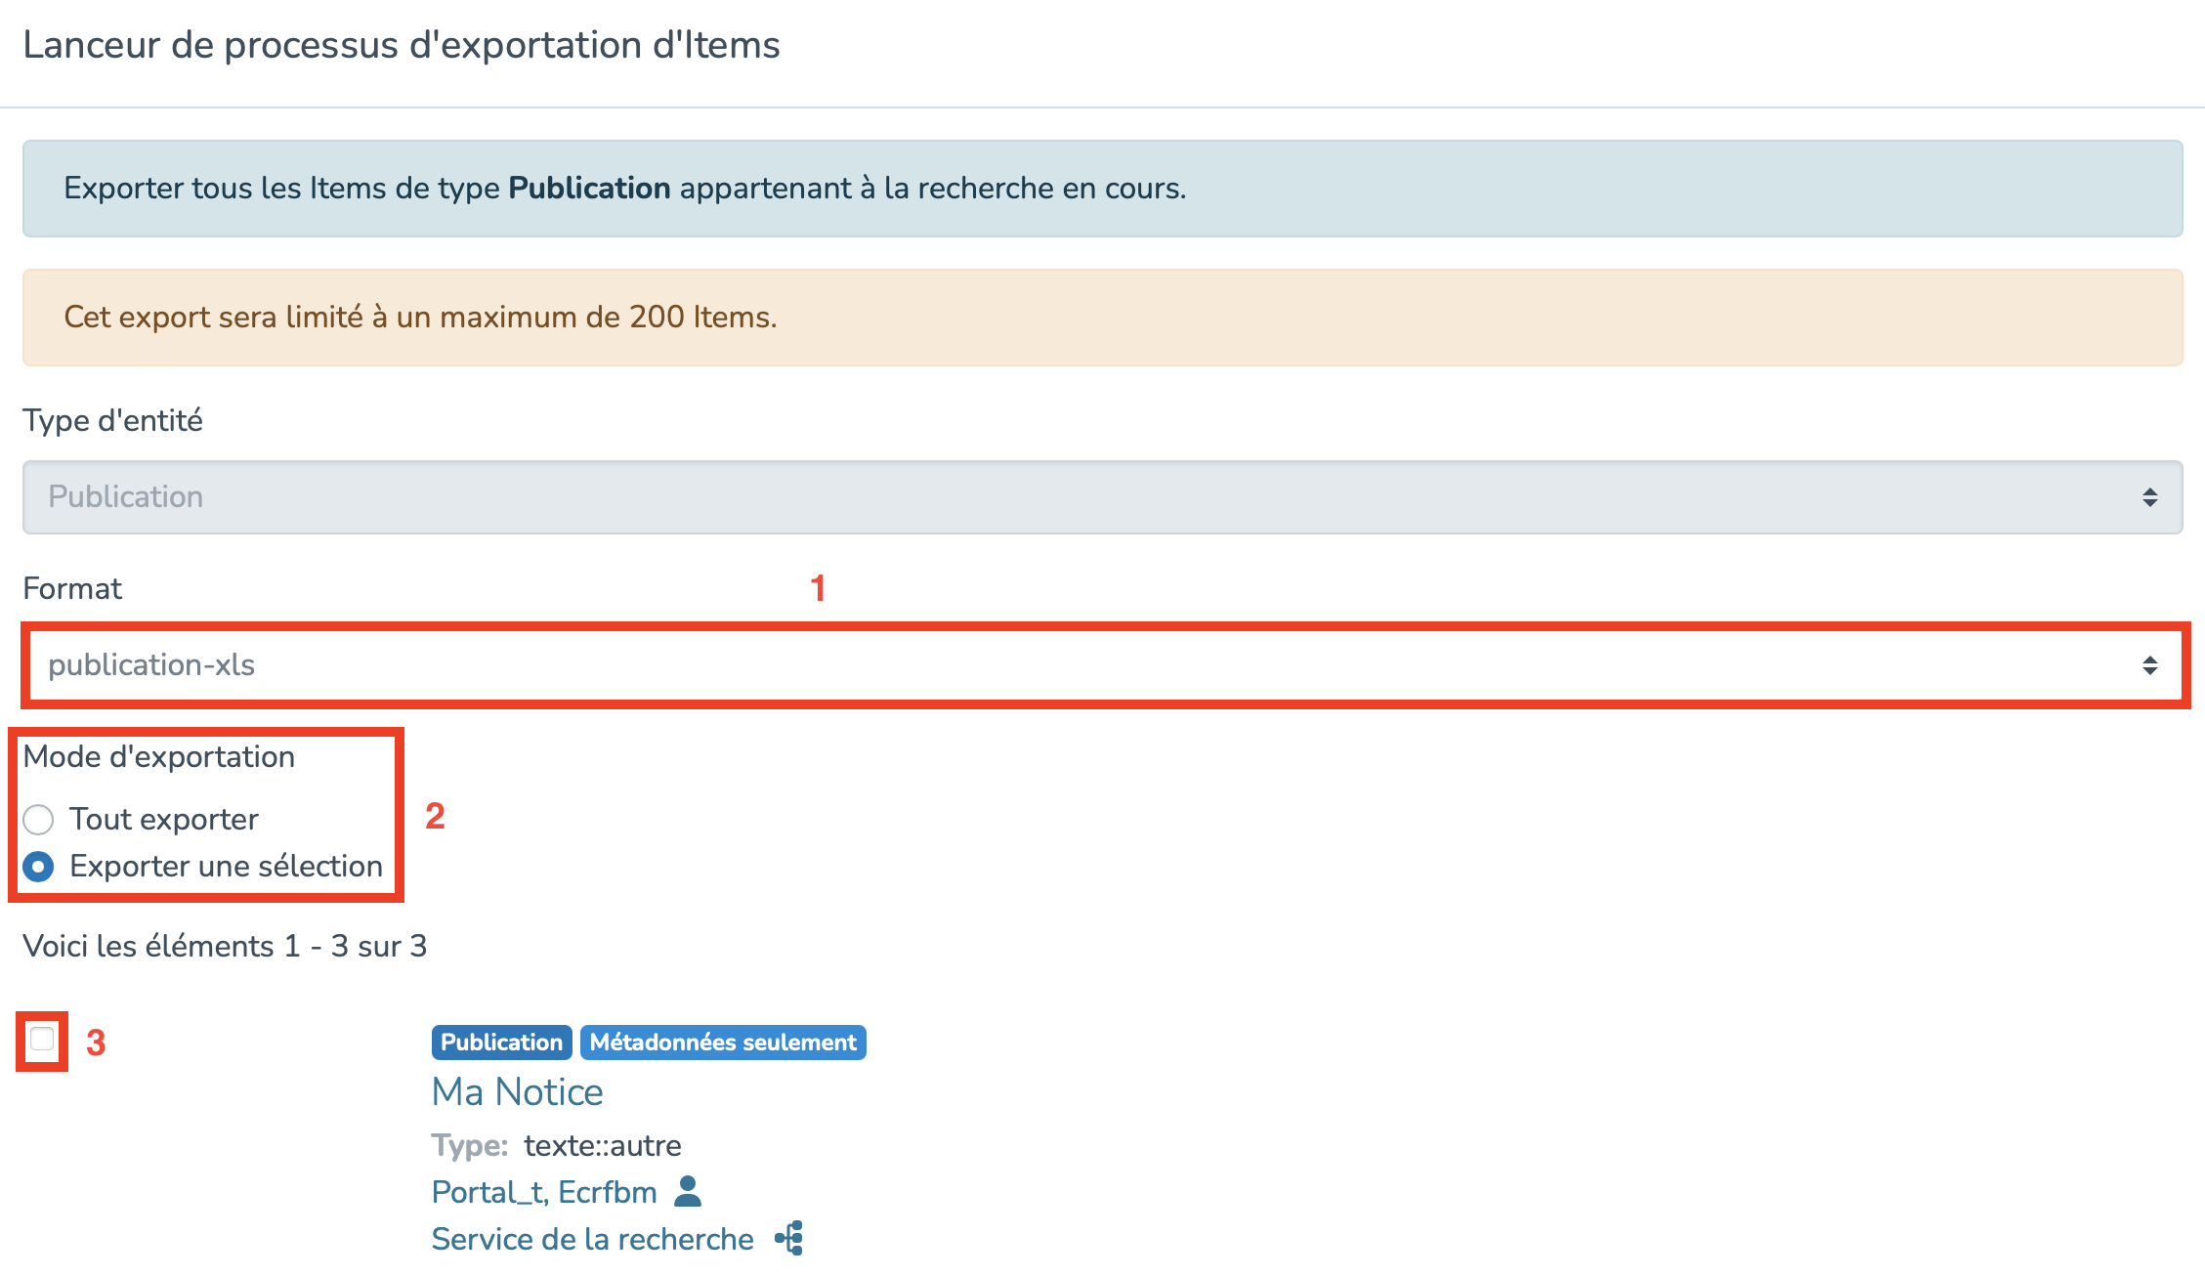Image resolution: width=2205 pixels, height=1277 pixels.
Task: Select the Exporter une sélection radio button
Action: (x=39, y=867)
